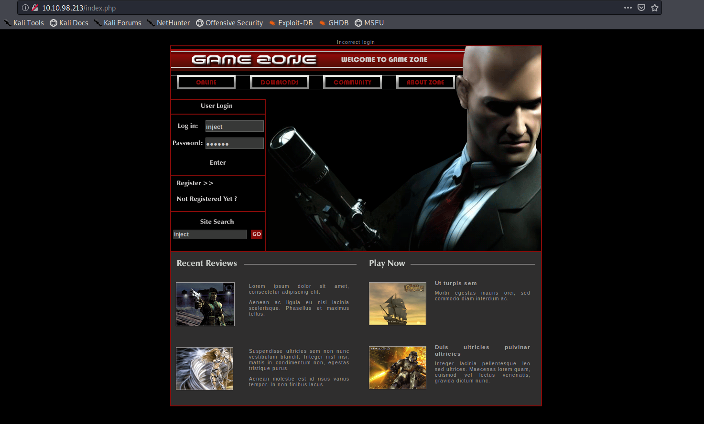Focus the Password input field

point(235,143)
